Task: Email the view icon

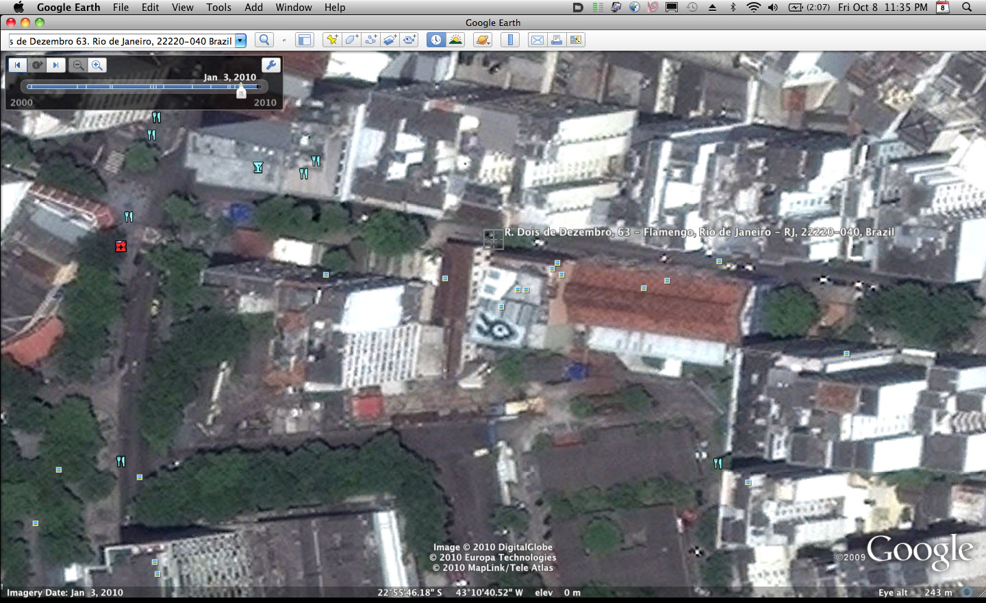Action: coord(538,40)
